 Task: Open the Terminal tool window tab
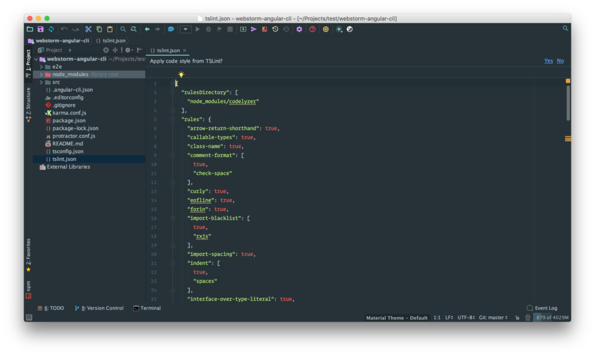147,308
